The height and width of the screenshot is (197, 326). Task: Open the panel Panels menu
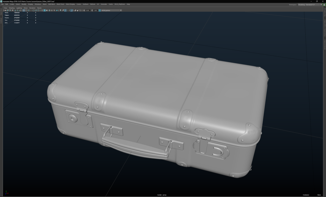pos(39,8)
